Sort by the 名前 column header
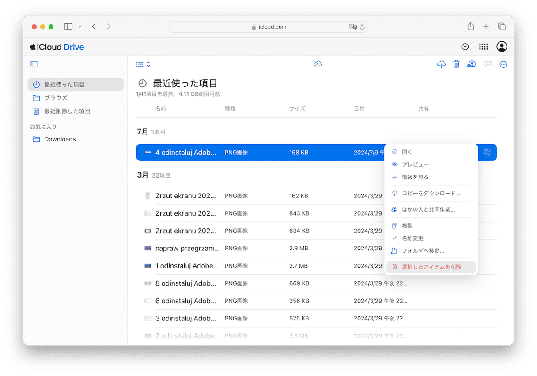The height and width of the screenshot is (376, 537). click(x=161, y=108)
